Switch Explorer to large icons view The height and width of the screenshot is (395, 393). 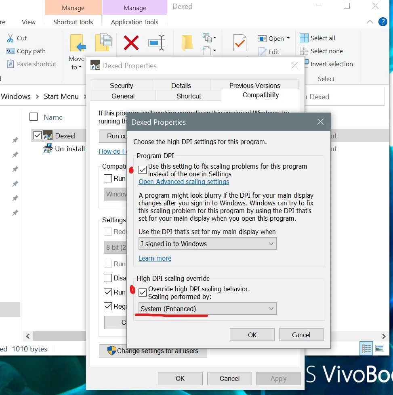coord(379,348)
